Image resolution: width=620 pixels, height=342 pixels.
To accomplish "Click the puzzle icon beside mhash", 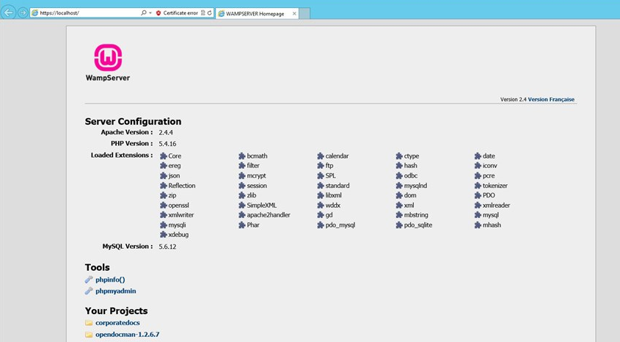I will [x=478, y=225].
